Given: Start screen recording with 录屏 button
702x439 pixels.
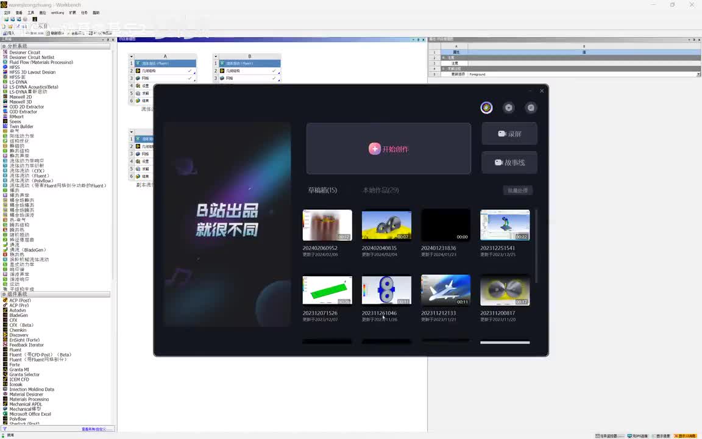Looking at the screenshot, I should pos(509,134).
